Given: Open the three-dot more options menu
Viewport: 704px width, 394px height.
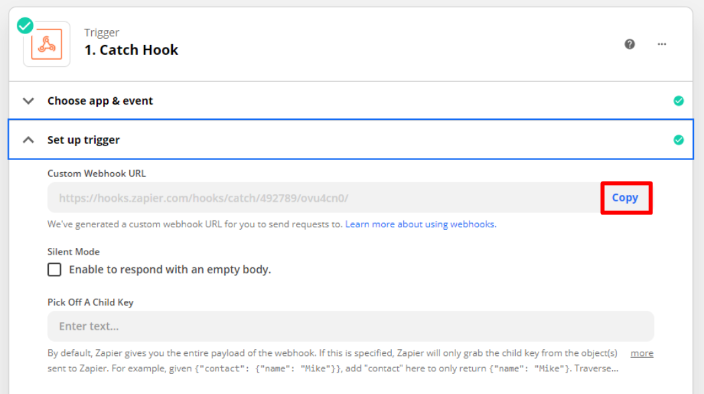Looking at the screenshot, I should tap(662, 44).
